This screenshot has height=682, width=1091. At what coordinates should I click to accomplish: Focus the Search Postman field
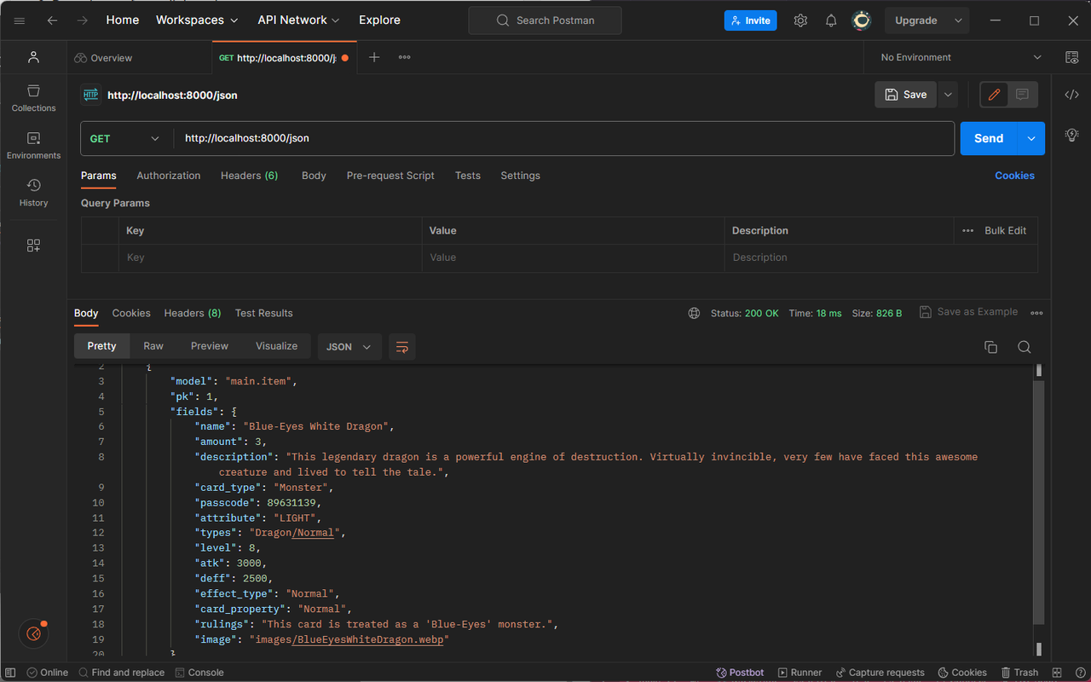[x=545, y=20]
